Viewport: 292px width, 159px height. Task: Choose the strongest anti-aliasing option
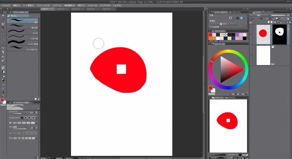coord(33,118)
